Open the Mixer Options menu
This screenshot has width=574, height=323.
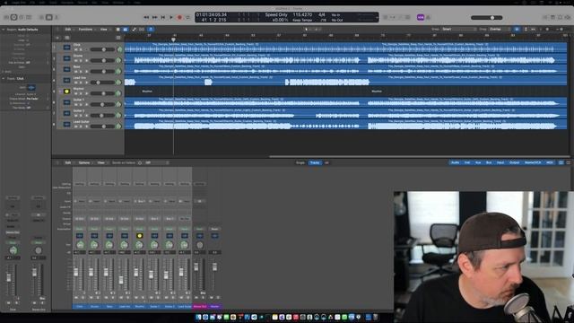[85, 162]
